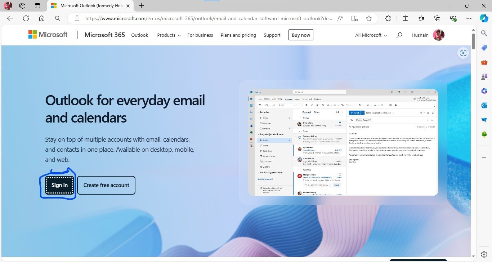Click the Outlook app preview image
Screen dimensions: 492x262
[343, 142]
